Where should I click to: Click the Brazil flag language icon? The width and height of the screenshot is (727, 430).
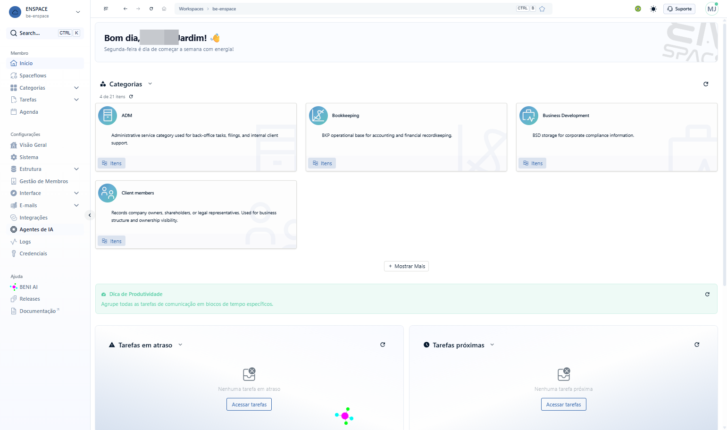pyautogui.click(x=638, y=9)
